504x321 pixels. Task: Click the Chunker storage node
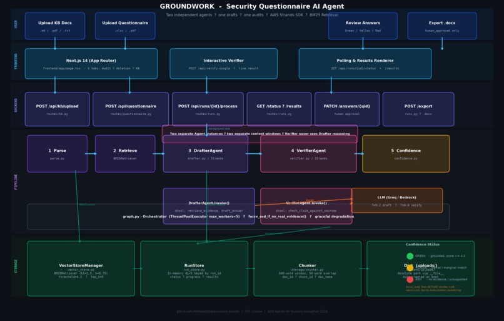(x=307, y=268)
